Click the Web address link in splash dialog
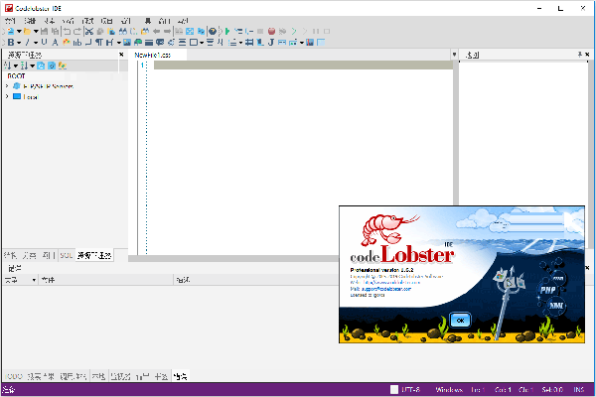The width and height of the screenshot is (596, 397). click(x=391, y=283)
